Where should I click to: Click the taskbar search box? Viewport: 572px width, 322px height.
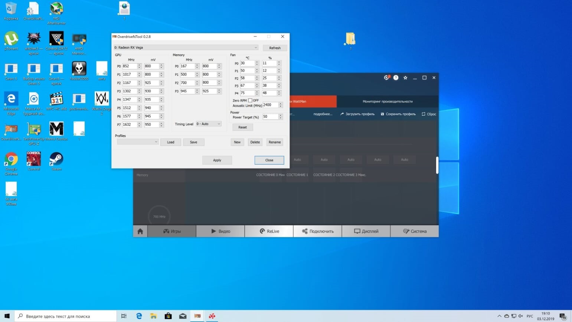66,316
